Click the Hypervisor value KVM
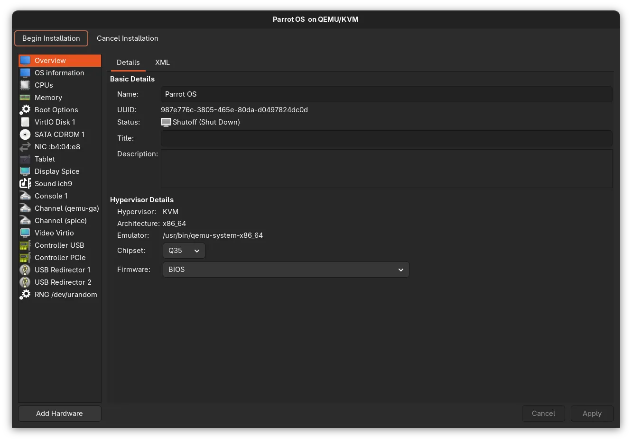Image resolution: width=632 pixels, height=441 pixels. [170, 212]
